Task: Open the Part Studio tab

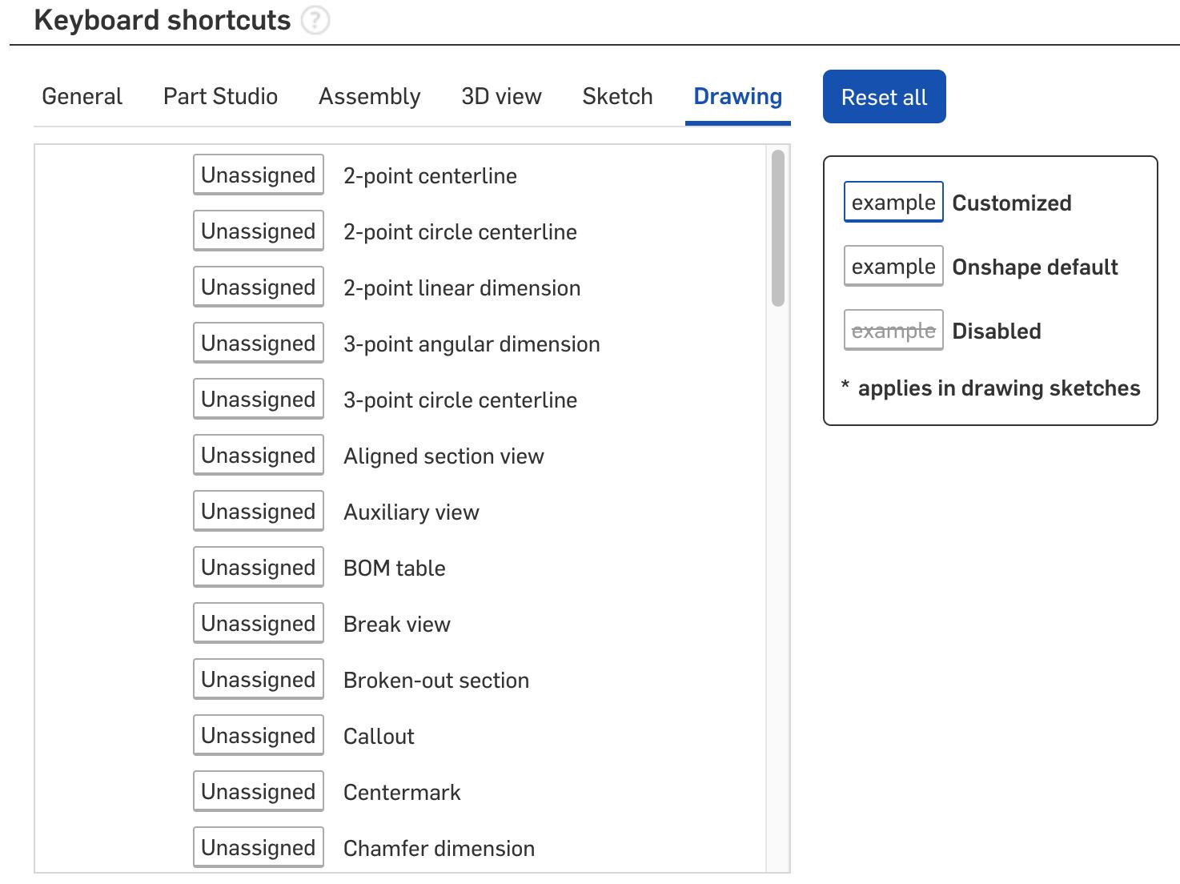Action: click(220, 97)
